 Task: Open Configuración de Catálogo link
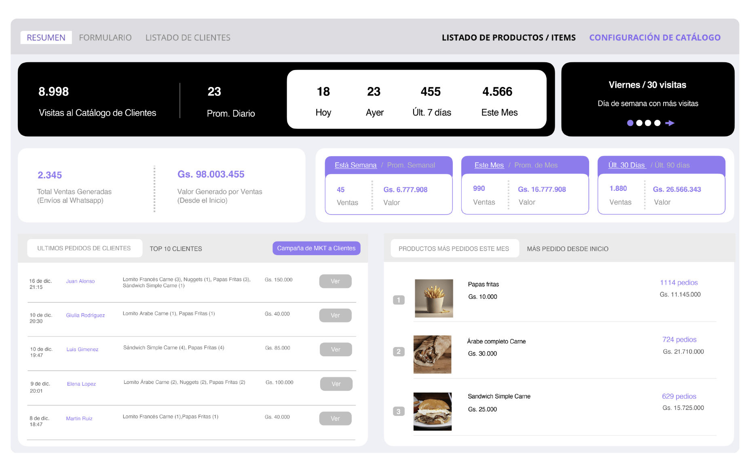655,38
